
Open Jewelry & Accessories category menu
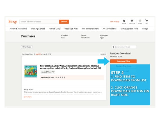[18, 29]
